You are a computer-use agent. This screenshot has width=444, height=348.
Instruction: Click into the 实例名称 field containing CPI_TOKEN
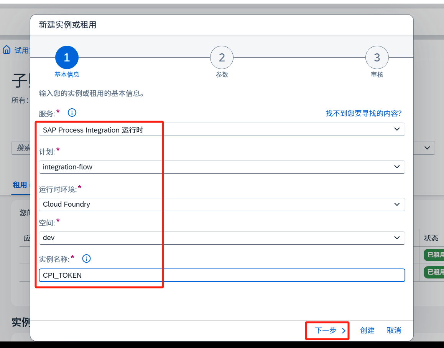pos(222,275)
